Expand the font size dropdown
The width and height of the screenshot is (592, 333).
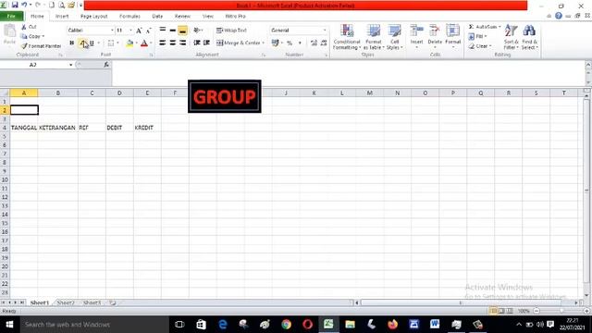130,31
